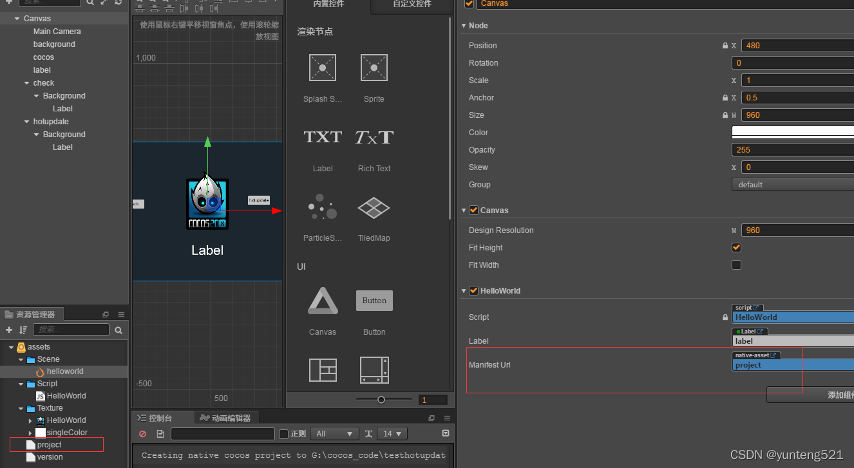
Task: Select the Canvas UI control icon
Action: tap(323, 301)
